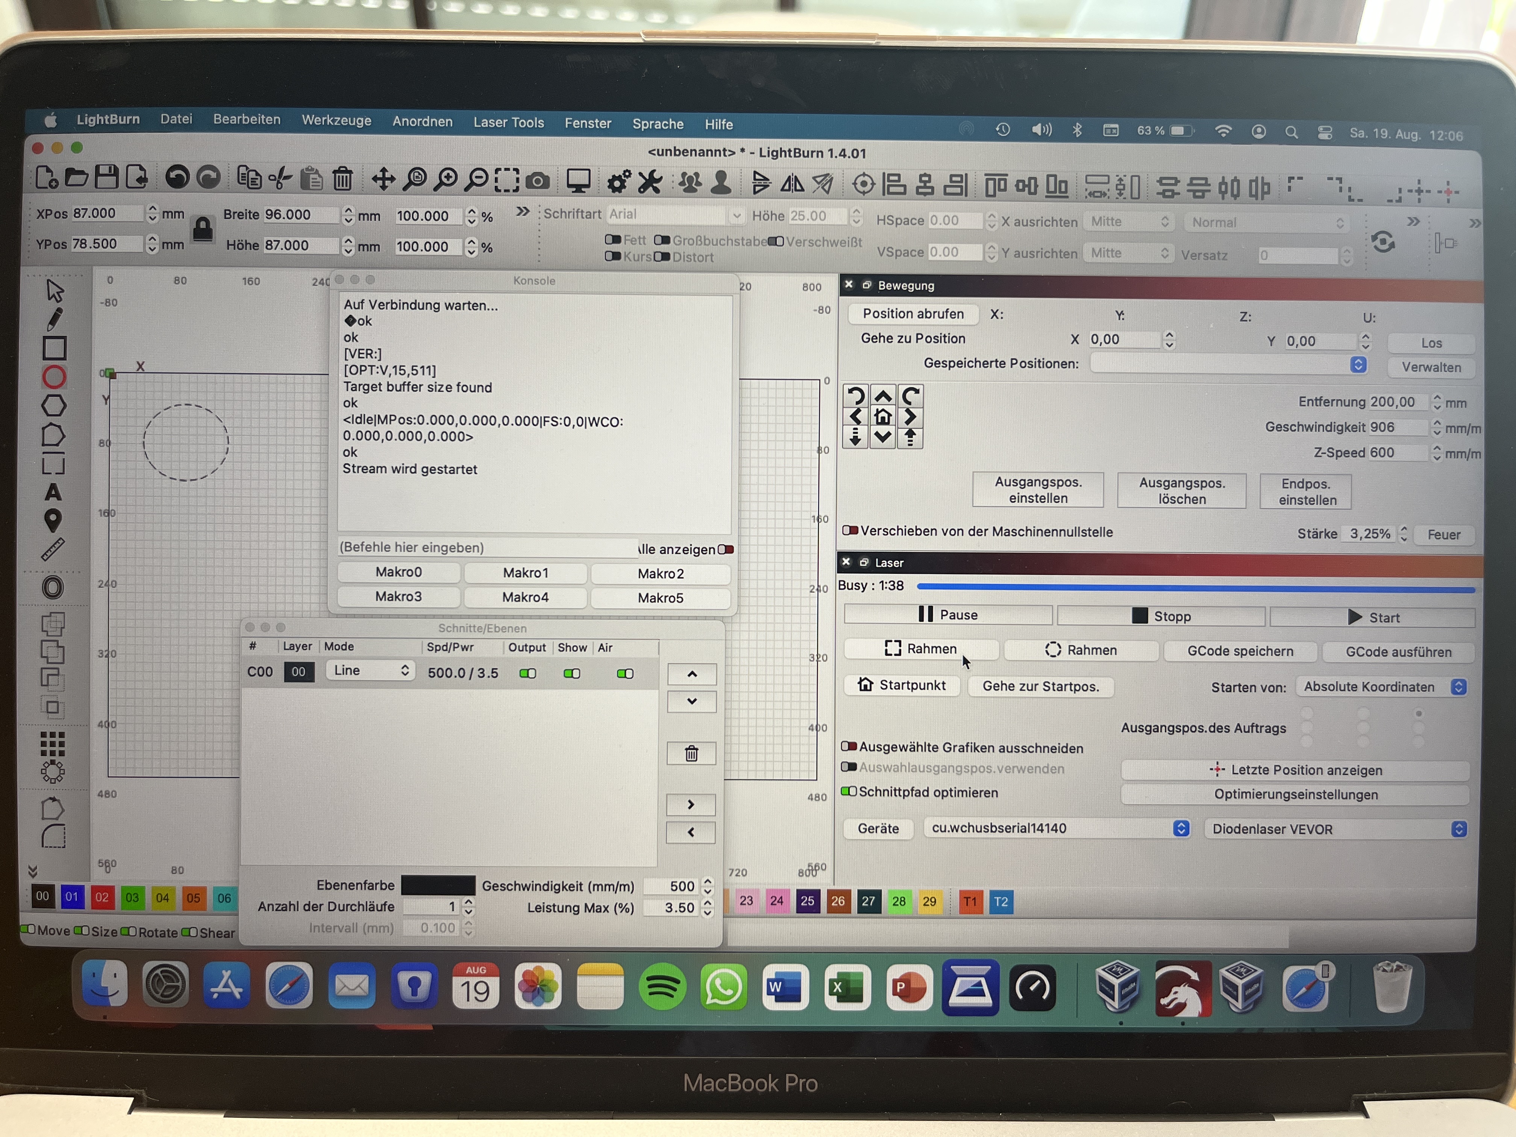
Task: Open the port cu.wchusbserial14140 dropdown
Action: click(x=1057, y=828)
